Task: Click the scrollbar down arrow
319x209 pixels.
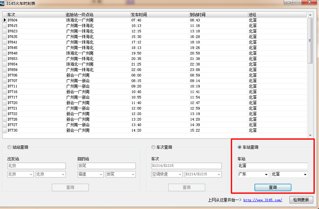Action: pos(310,135)
